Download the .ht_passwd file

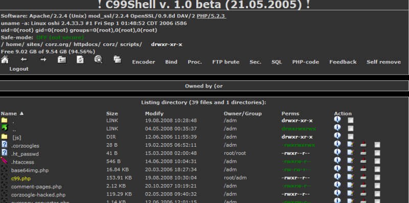363,153
